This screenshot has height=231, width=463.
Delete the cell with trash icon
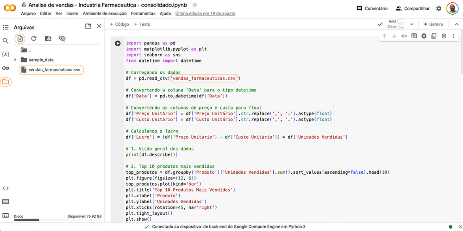444,36
